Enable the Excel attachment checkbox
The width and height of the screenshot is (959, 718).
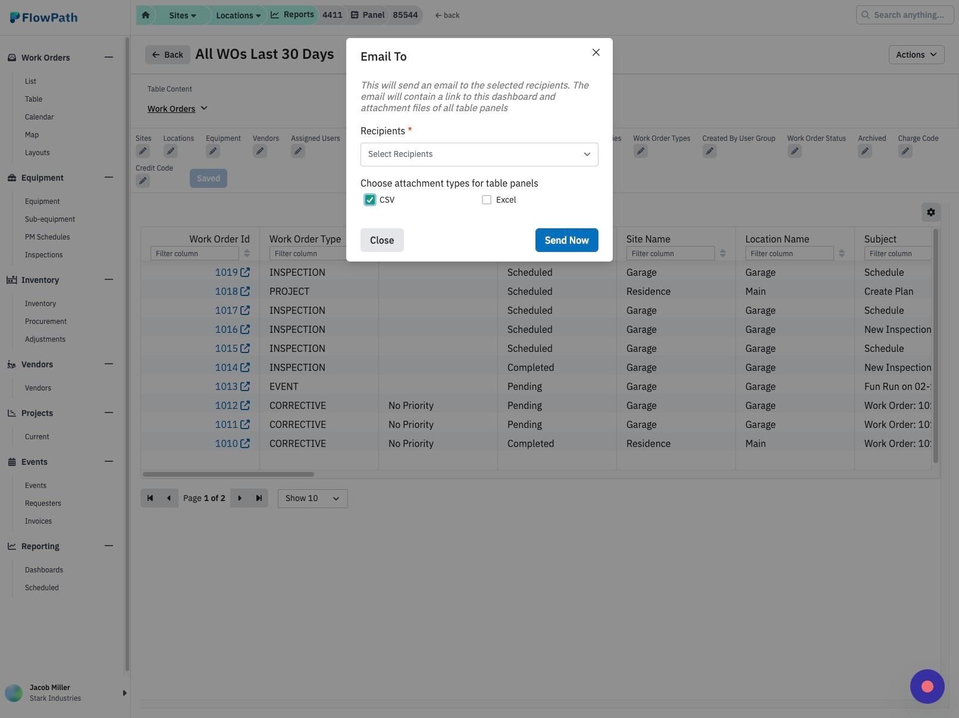point(487,200)
